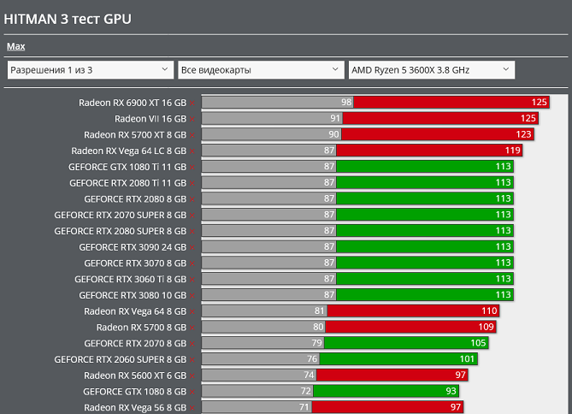
Task: Click the gray 98 minimum FPS bar
Action: [x=278, y=103]
